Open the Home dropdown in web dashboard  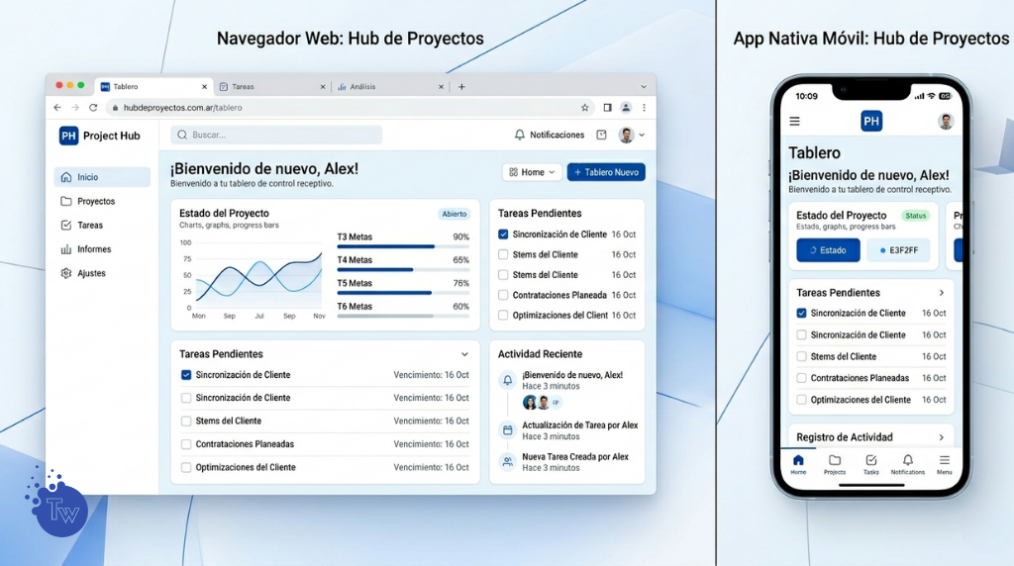[x=532, y=172]
